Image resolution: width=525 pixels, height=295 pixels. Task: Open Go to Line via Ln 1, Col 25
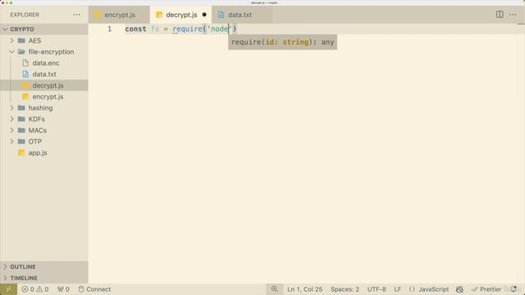click(304, 289)
